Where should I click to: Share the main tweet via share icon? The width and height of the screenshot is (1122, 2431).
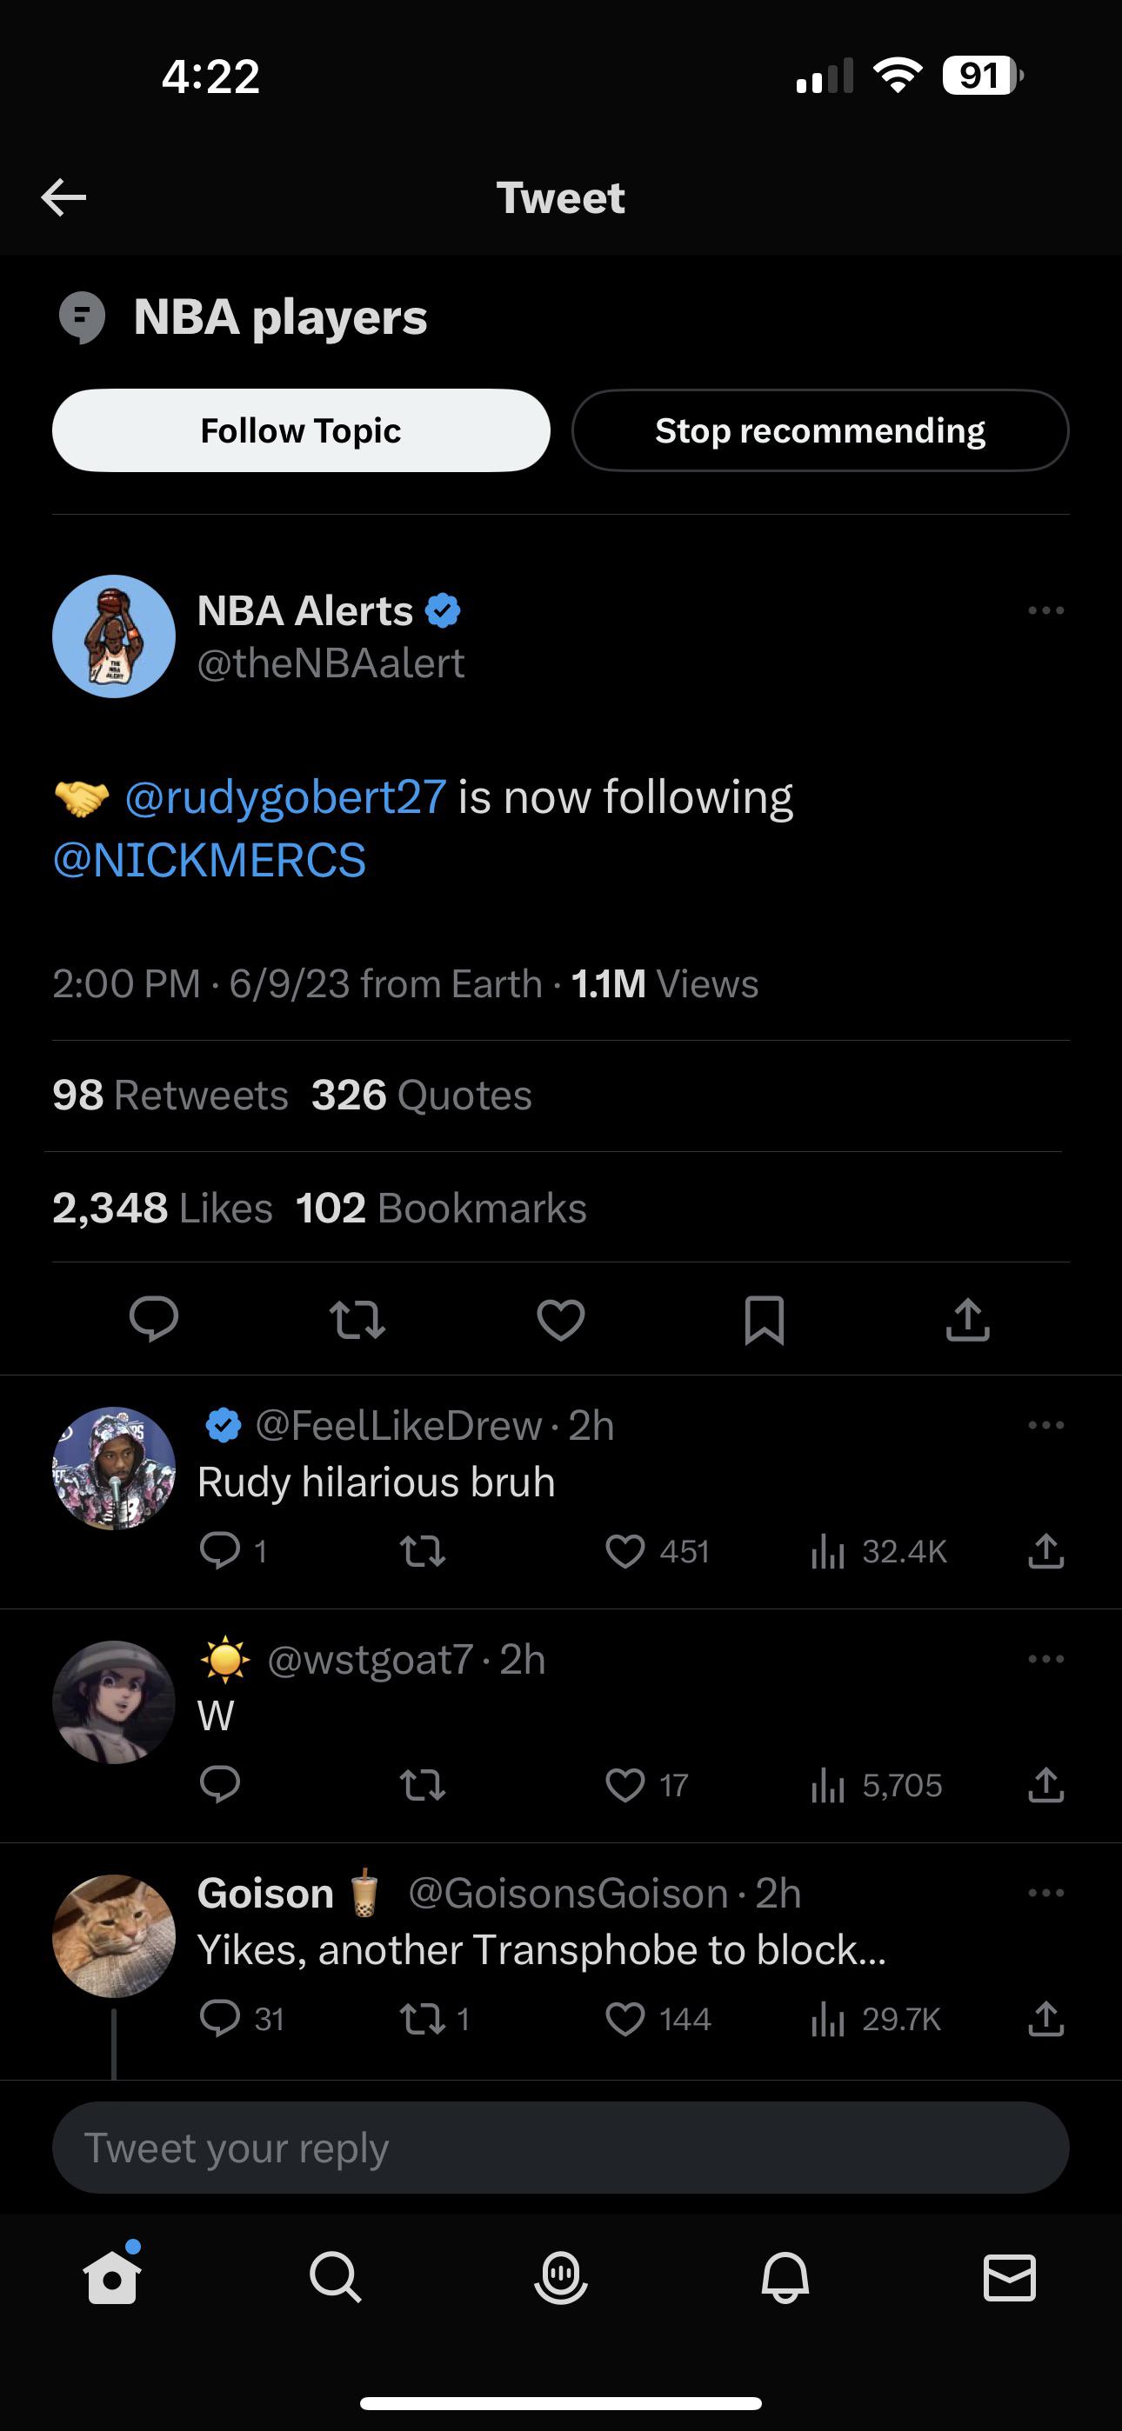pyautogui.click(x=967, y=1318)
